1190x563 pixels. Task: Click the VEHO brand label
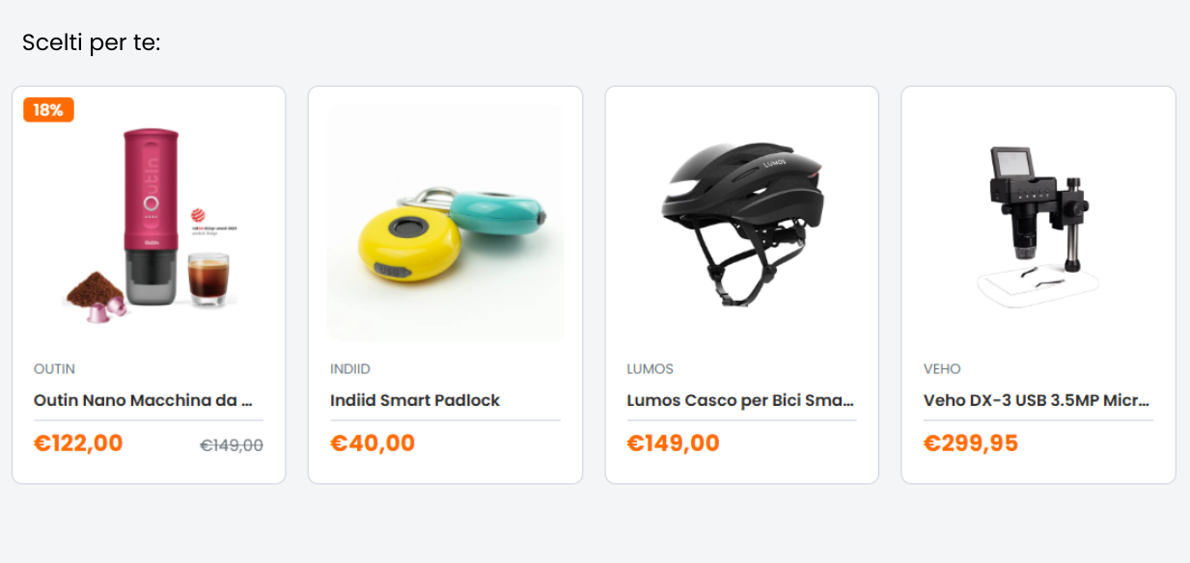click(942, 369)
